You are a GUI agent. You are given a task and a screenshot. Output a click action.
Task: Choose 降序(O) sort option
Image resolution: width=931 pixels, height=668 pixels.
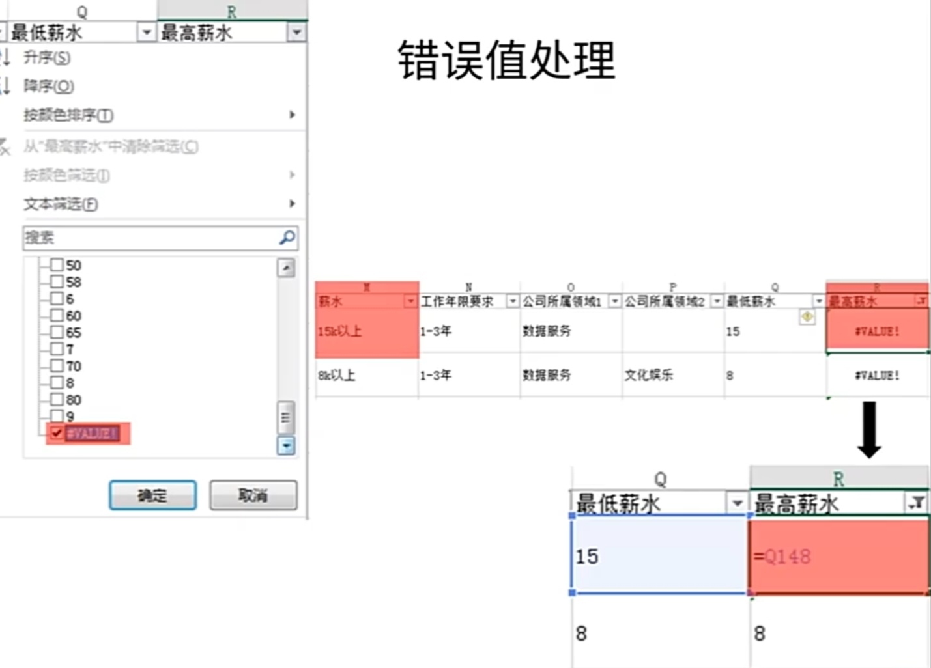[x=49, y=86]
